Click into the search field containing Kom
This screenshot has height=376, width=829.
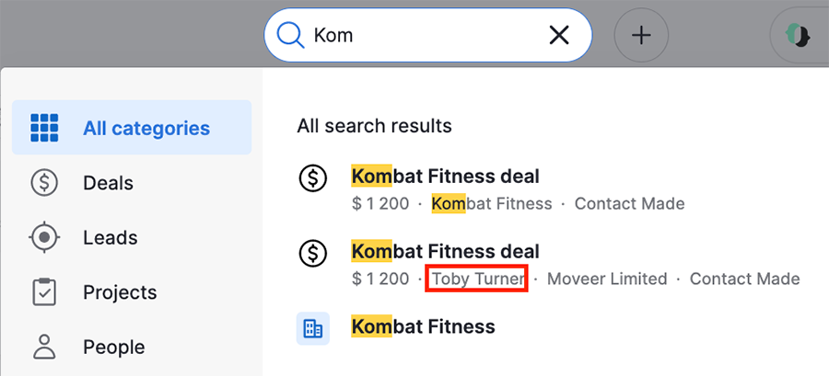(x=427, y=35)
